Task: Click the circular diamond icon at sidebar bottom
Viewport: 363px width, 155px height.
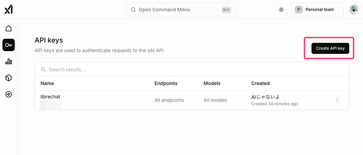Action: click(x=9, y=94)
